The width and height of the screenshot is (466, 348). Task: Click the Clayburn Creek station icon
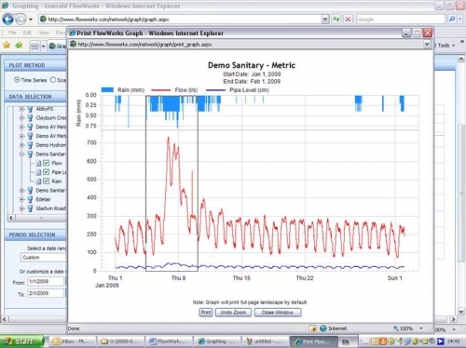point(30,118)
